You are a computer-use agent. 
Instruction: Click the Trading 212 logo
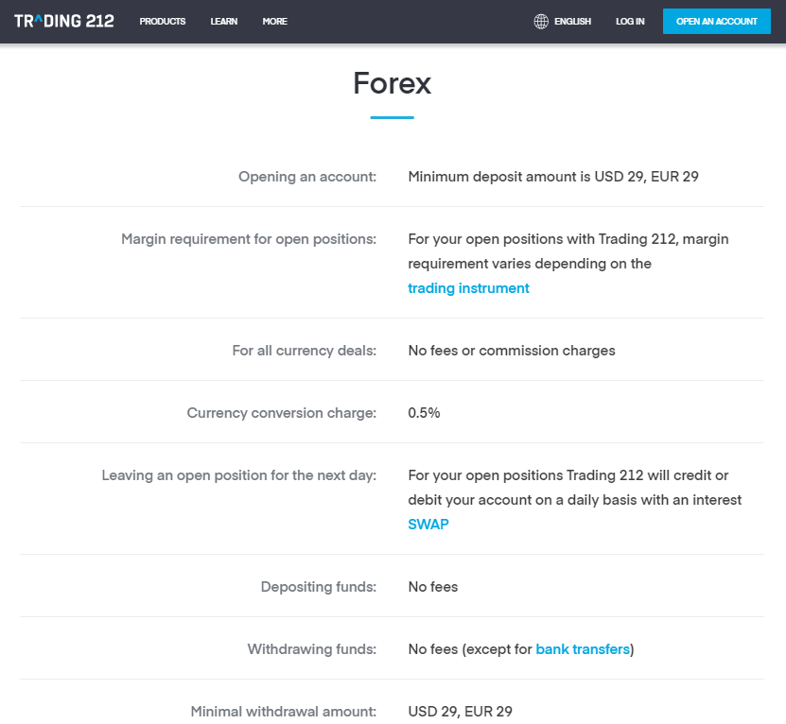click(x=64, y=21)
